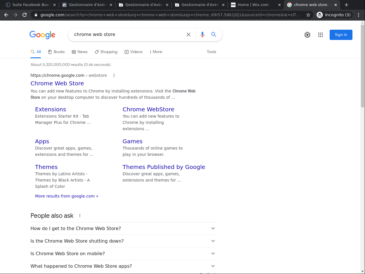This screenshot has height=274, width=365.
Task: Clear the search box with X icon
Action: pyautogui.click(x=188, y=35)
